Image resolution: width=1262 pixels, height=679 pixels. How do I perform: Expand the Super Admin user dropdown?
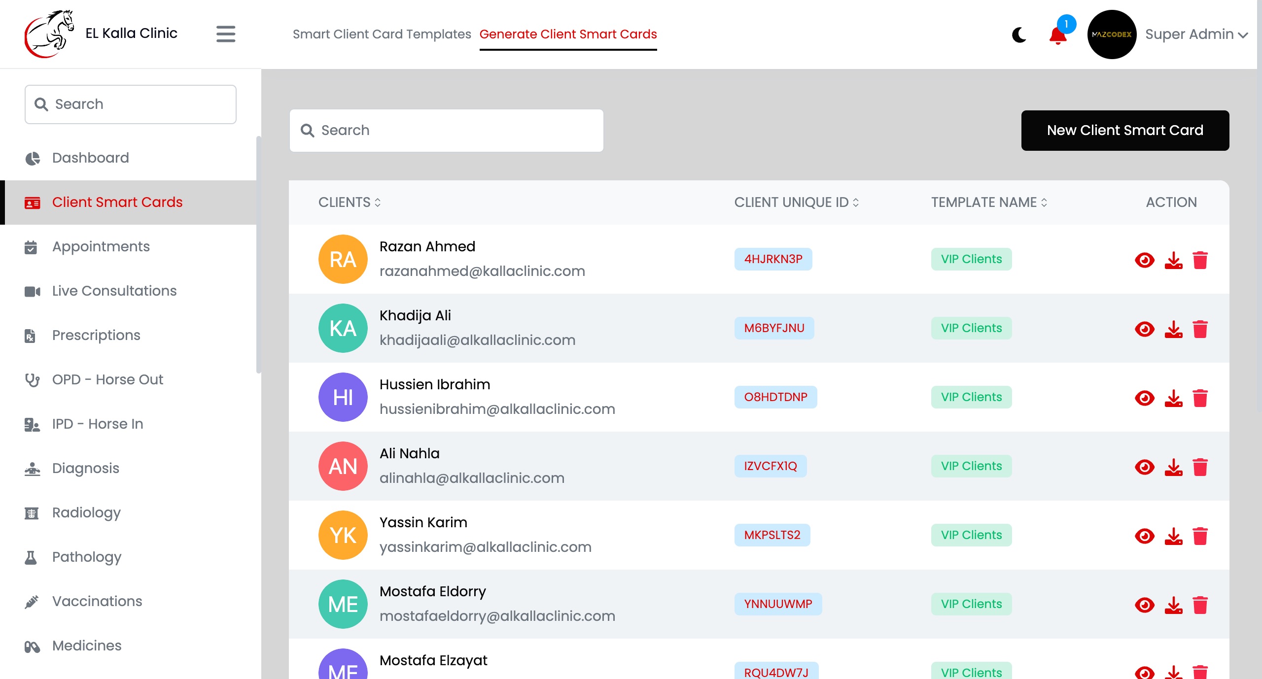coord(1196,34)
